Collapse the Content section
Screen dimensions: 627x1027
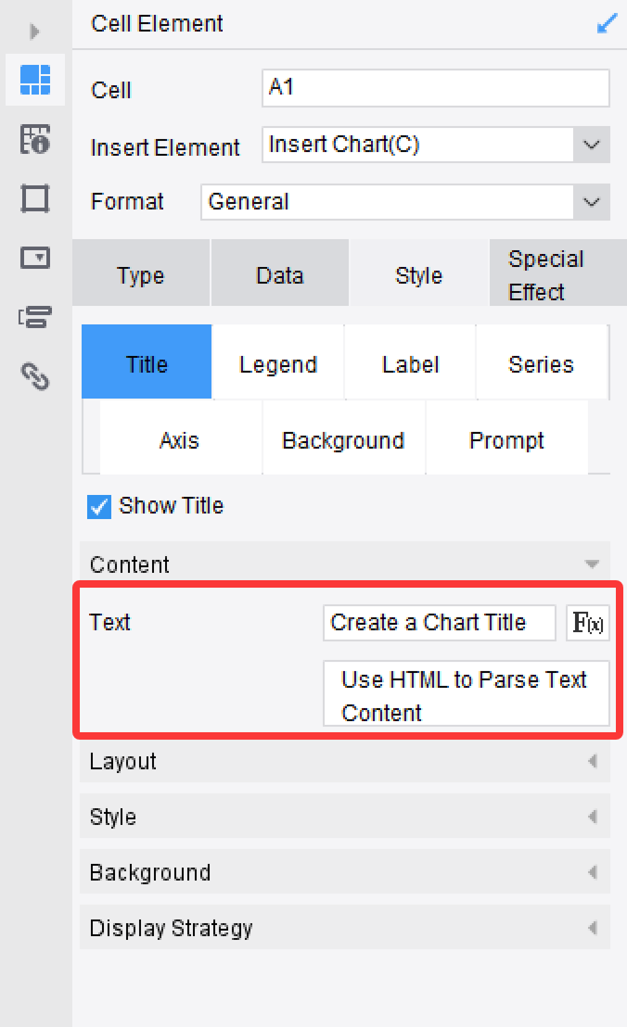click(345, 564)
